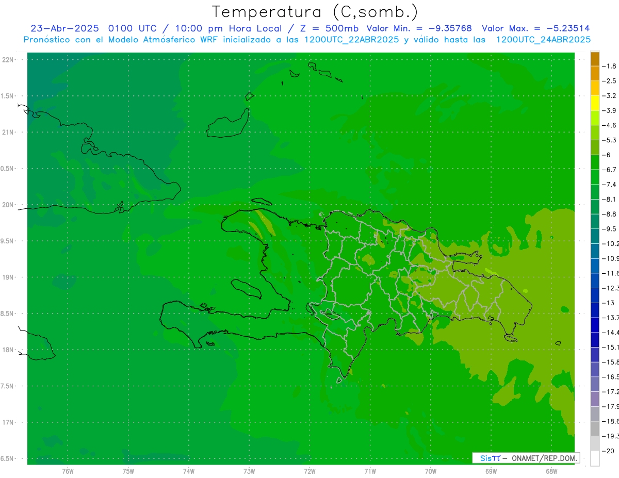This screenshot has width=619, height=478.
Task: Click the "Valor Max. = -5.23514" readout
Action: 535,28
